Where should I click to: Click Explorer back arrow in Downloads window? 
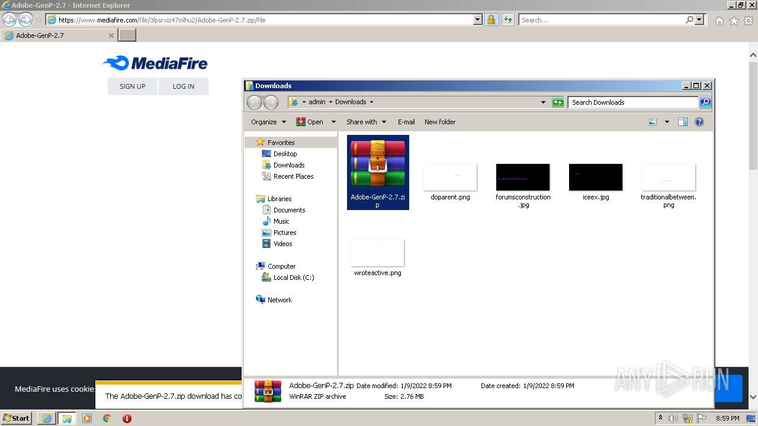[x=254, y=102]
